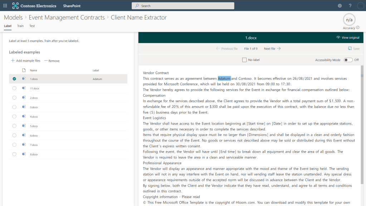Click the Models breadcrumb link
This screenshot has height=206, width=366.
(x=13, y=18)
